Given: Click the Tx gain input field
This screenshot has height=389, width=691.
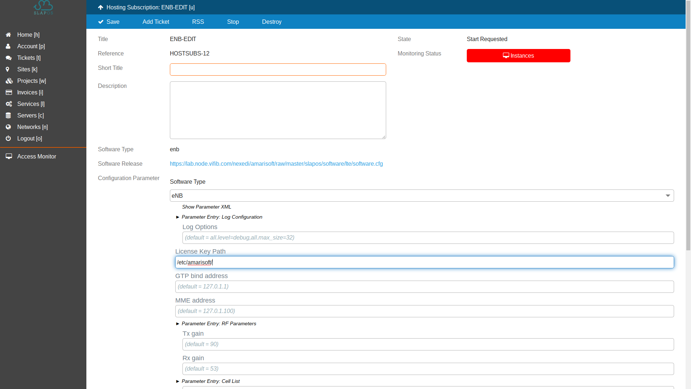Looking at the screenshot, I should click(428, 344).
